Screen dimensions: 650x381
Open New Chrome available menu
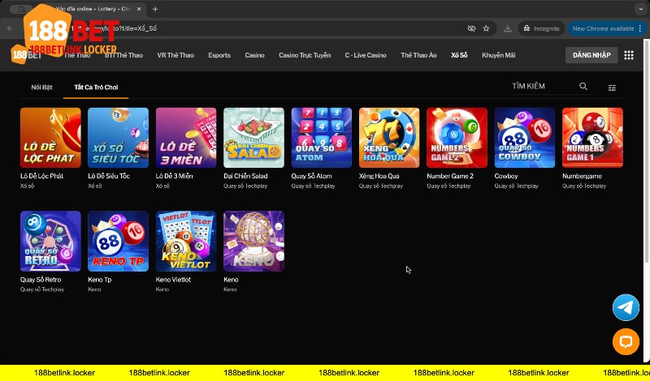tap(603, 28)
